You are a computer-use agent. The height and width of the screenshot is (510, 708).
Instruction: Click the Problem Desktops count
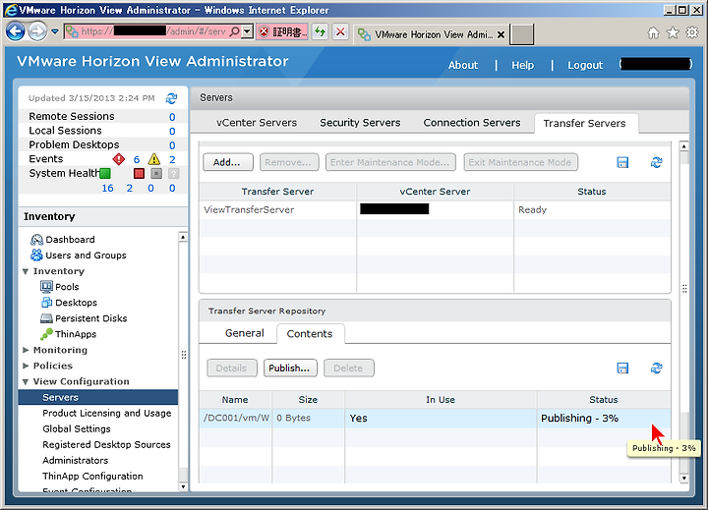172,145
